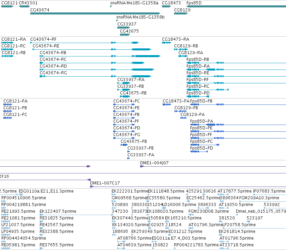Screen dimensions: 286x250
Task: Select the DME1-004J07 clone feature
Action: coord(154,163)
